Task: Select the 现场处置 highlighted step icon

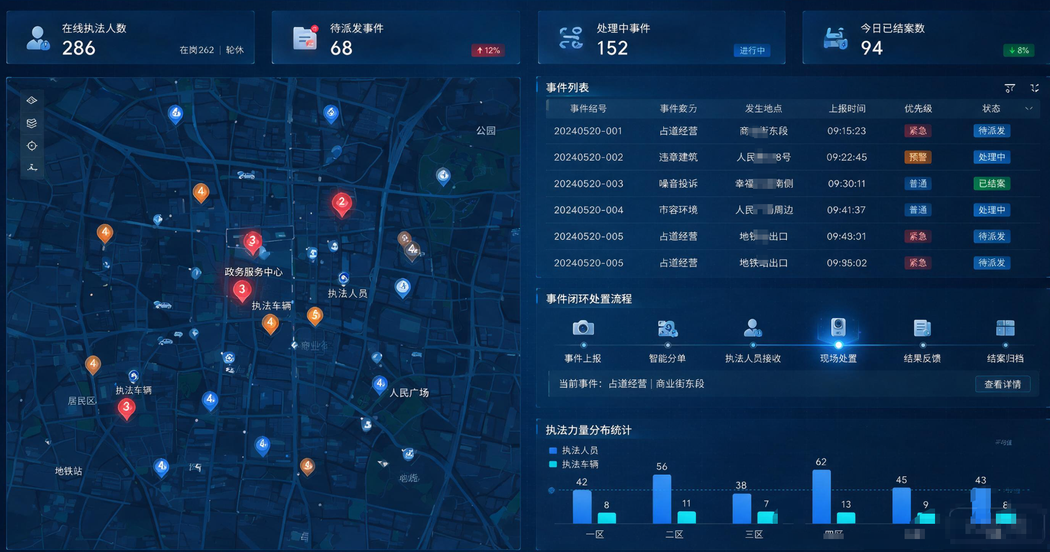Action: [838, 328]
